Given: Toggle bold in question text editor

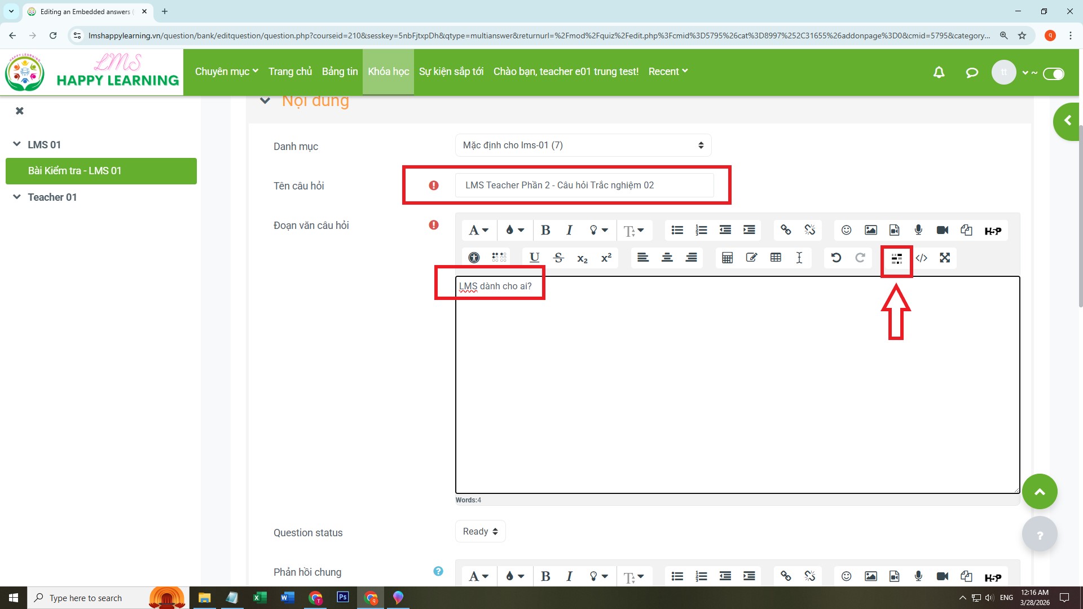Looking at the screenshot, I should (x=545, y=230).
